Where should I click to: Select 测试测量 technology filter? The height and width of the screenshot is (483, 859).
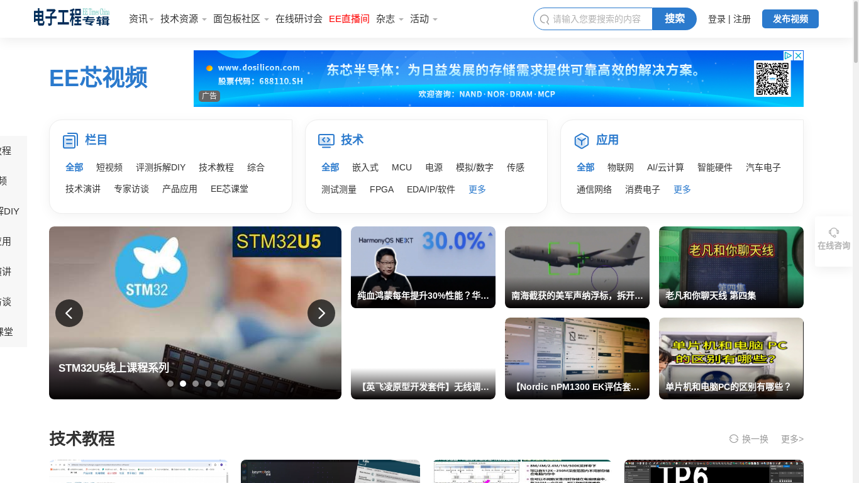[x=339, y=189]
